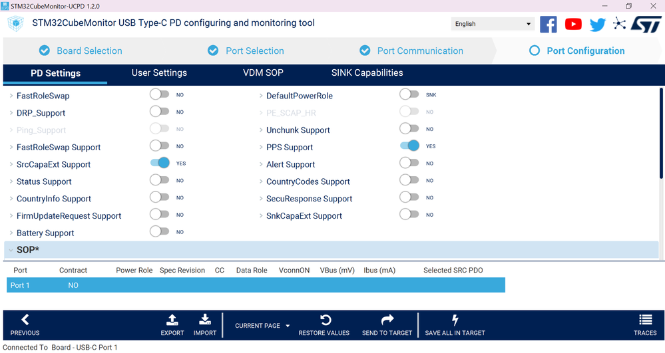
Task: Click the Export upload icon
Action: pyautogui.click(x=172, y=320)
